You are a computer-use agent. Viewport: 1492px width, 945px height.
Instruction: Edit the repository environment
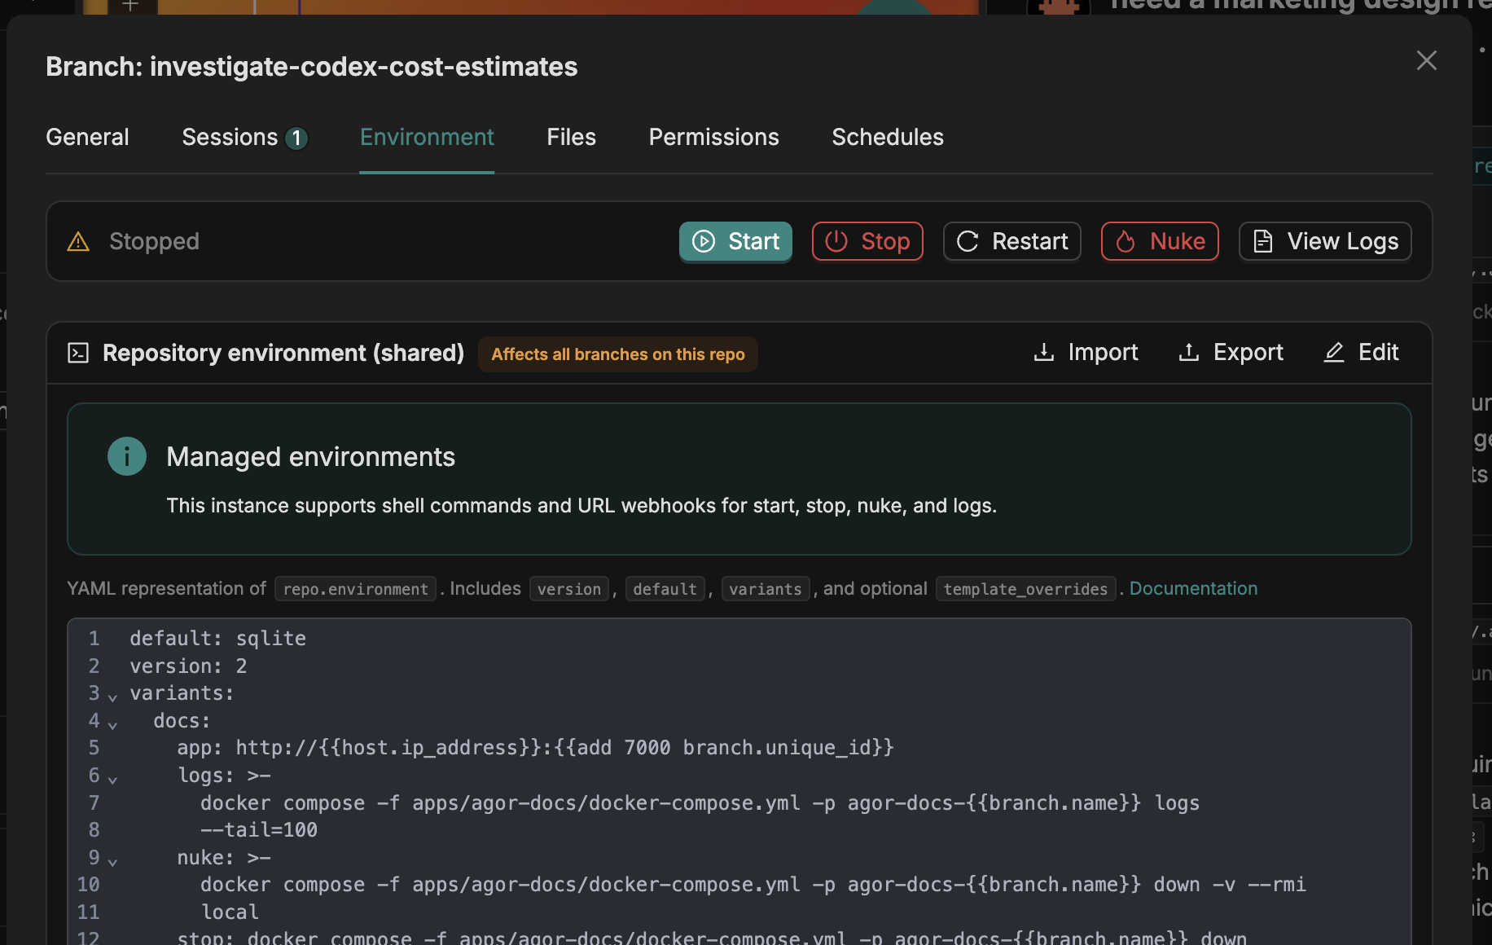click(x=1361, y=352)
